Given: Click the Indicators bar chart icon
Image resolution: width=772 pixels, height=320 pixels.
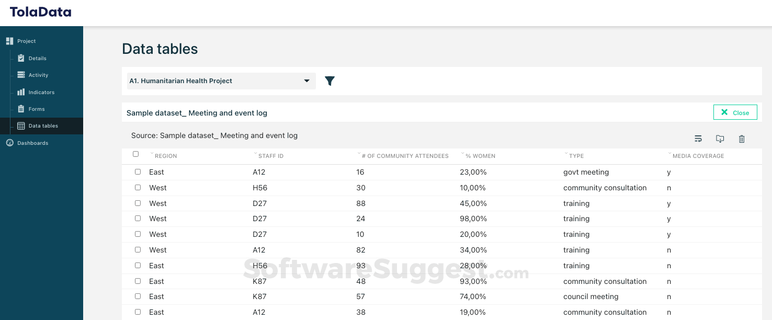Looking at the screenshot, I should (x=21, y=92).
